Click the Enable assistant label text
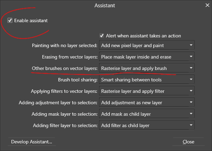Screen dimensions: 212x151 click(31, 21)
